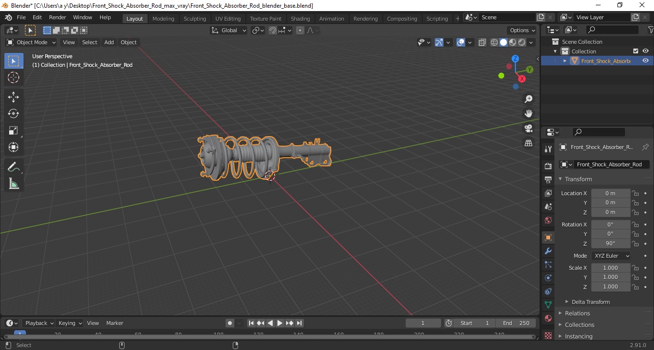Viewport: 654px width, 350px height.
Task: Open the Scene properties tab
Action: pos(548,206)
